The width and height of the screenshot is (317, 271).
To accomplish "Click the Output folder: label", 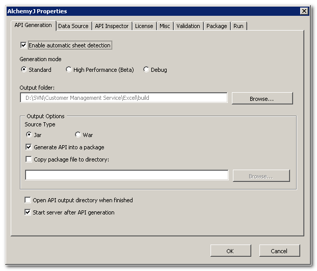I will pos(37,88).
